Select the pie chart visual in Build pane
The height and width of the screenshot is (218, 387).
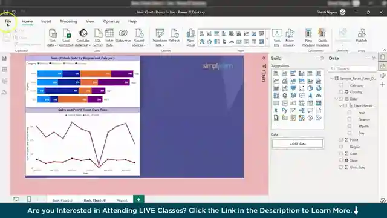(x=310, y=88)
